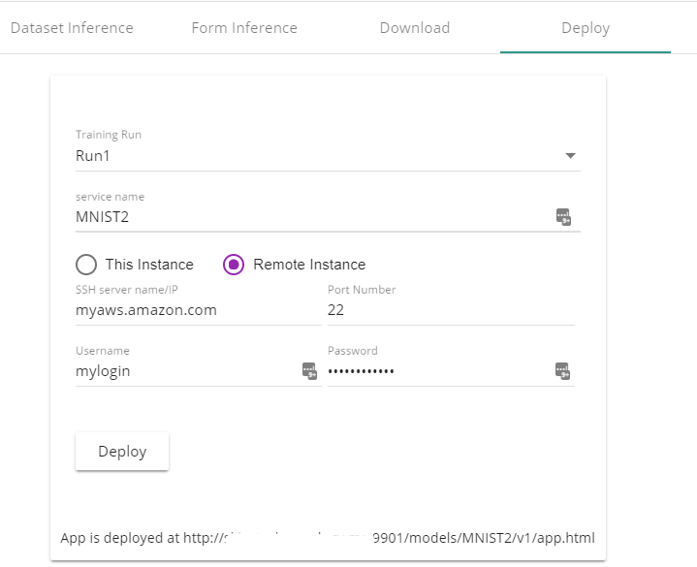The width and height of the screenshot is (697, 567).
Task: Select the Deploy tab
Action: (585, 28)
